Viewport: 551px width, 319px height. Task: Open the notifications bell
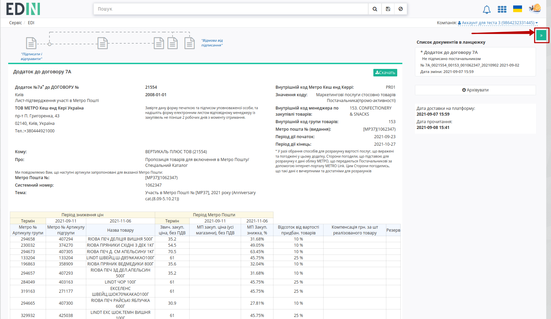pyautogui.click(x=487, y=10)
